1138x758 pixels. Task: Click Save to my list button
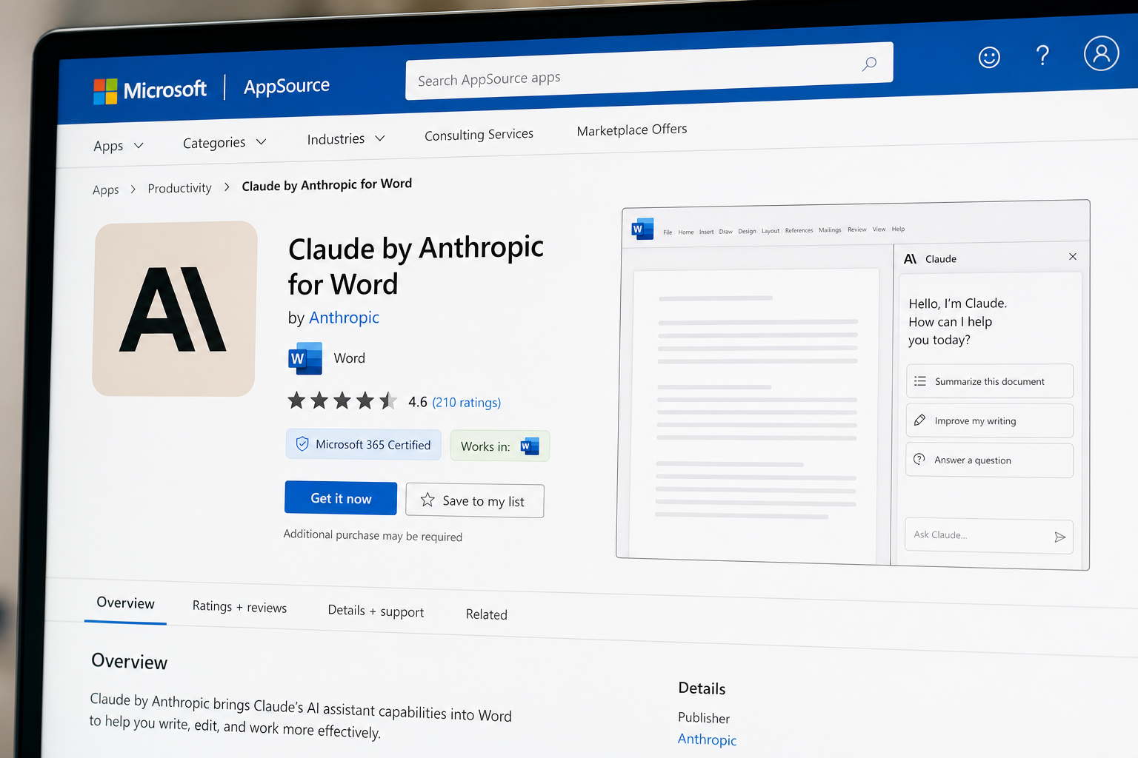tap(475, 500)
